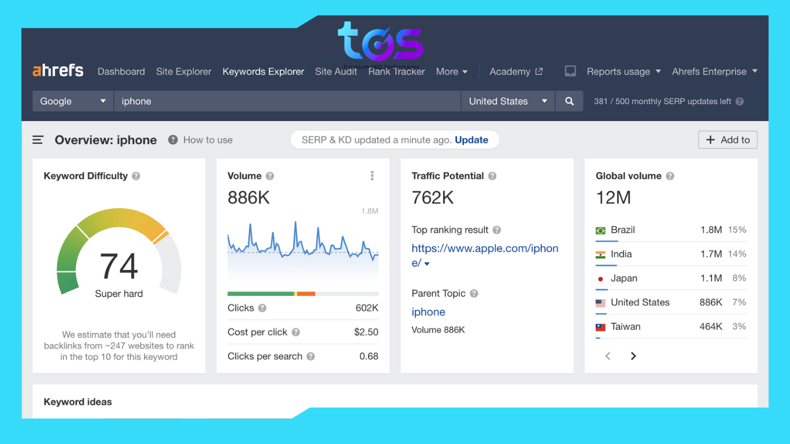Open the notifications inbox icon
This screenshot has height=444, width=790.
click(570, 72)
